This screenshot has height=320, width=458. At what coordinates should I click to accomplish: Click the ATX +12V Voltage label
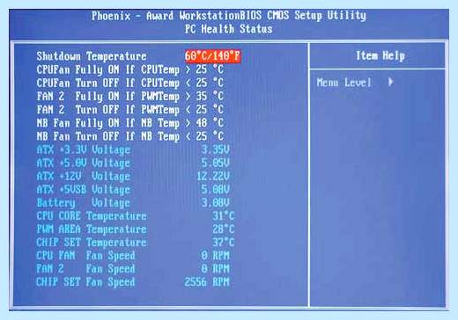(84, 176)
